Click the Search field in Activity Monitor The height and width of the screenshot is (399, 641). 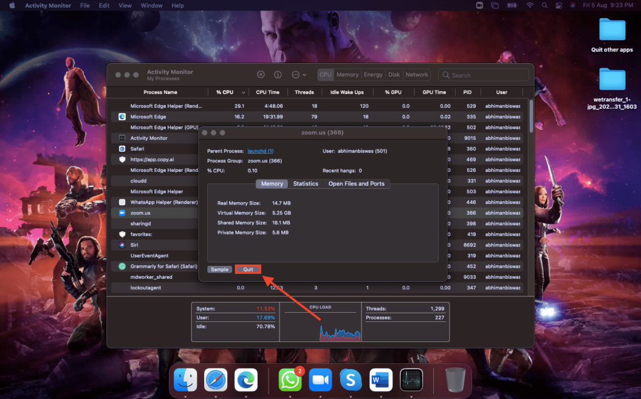tap(482, 75)
